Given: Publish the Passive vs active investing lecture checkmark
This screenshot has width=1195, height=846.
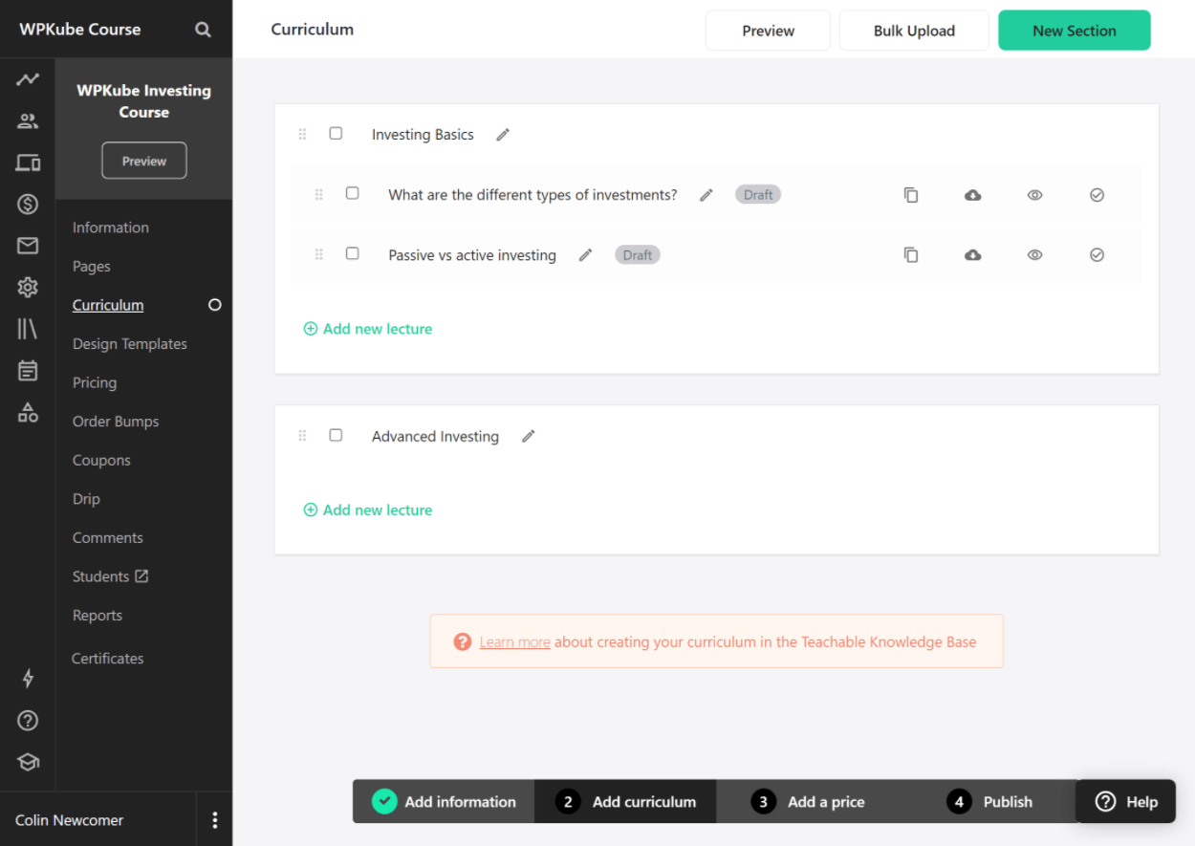Looking at the screenshot, I should click(1097, 255).
